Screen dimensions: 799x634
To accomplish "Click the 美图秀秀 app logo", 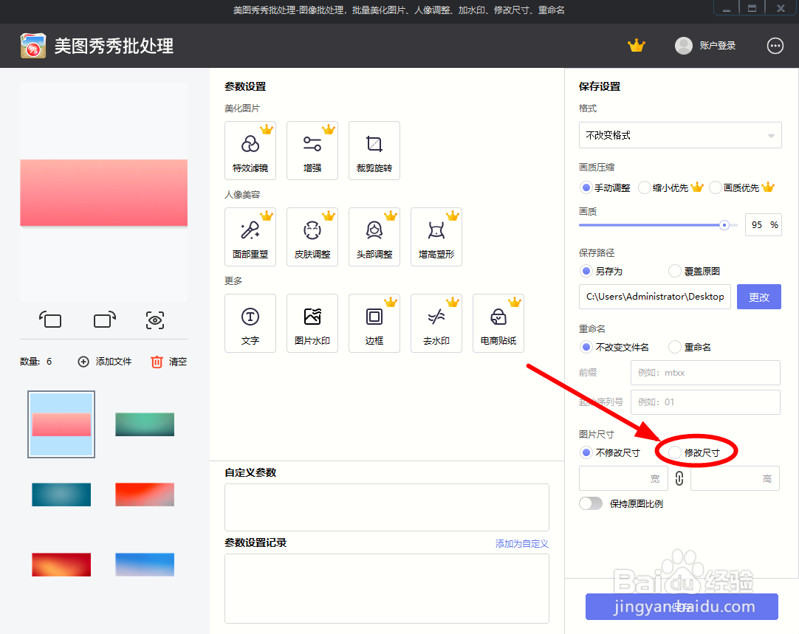I will [33, 46].
